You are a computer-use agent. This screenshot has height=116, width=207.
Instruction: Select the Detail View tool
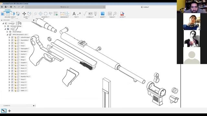(18, 14)
